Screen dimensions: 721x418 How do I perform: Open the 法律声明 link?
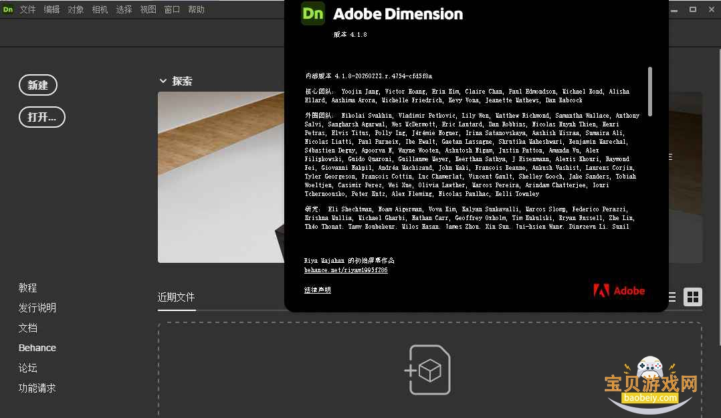317,290
